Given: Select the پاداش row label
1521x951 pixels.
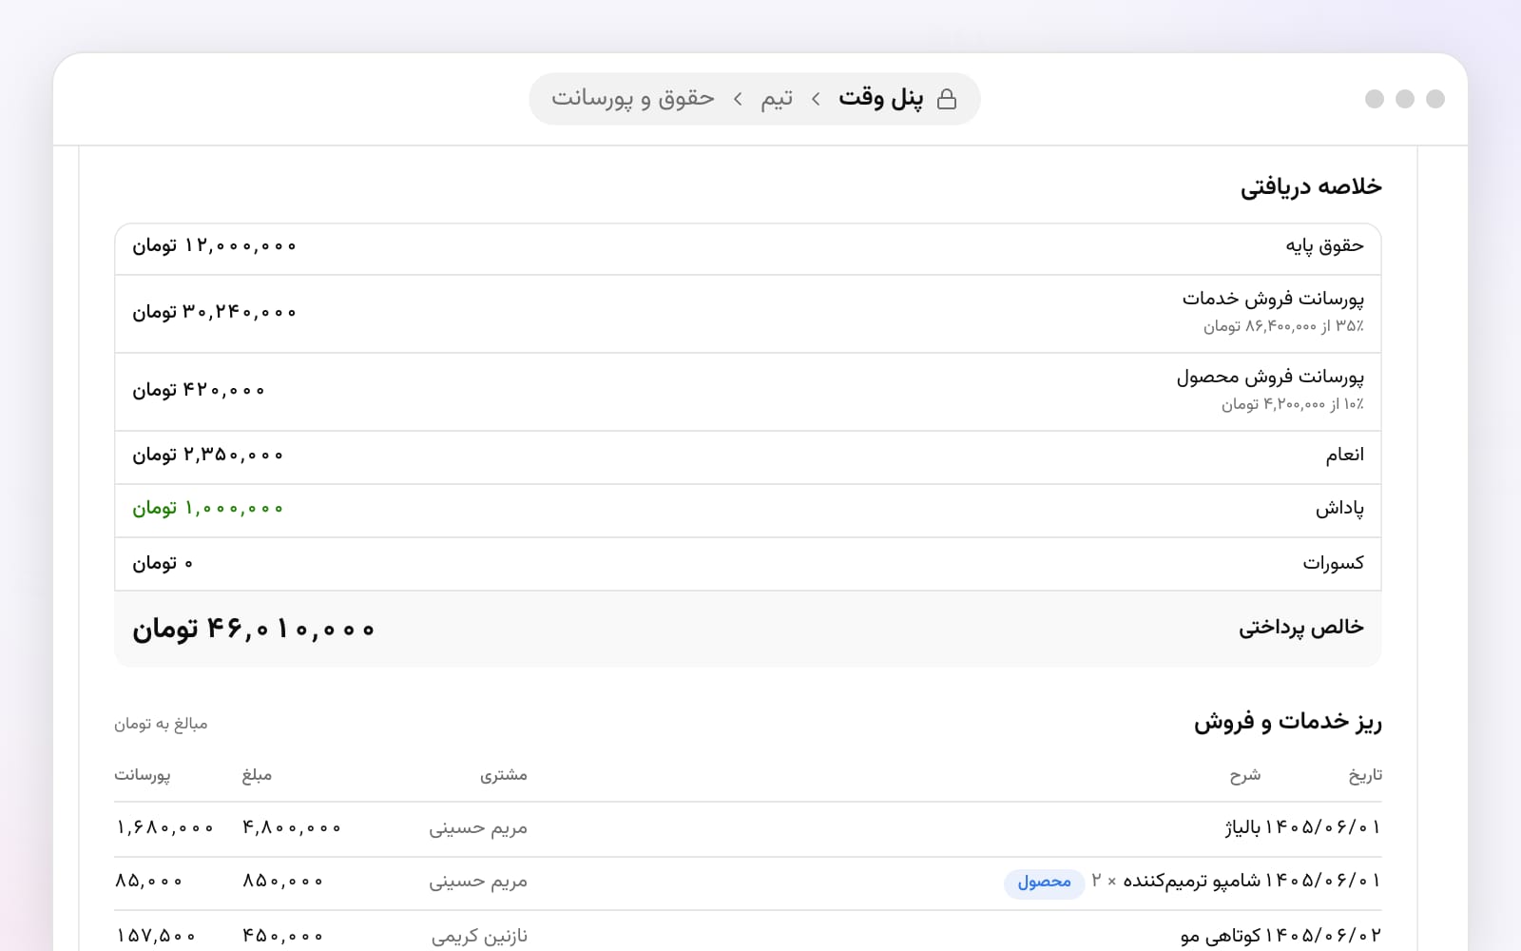Looking at the screenshot, I should click(x=1339, y=509).
